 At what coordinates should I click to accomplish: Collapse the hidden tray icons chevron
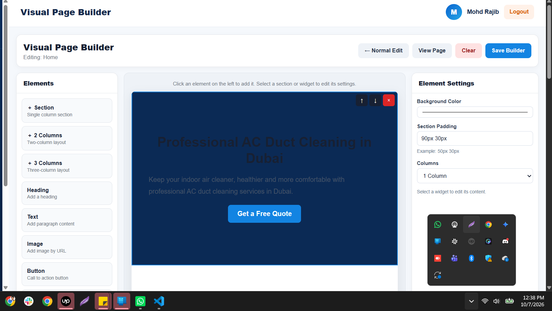point(471,301)
